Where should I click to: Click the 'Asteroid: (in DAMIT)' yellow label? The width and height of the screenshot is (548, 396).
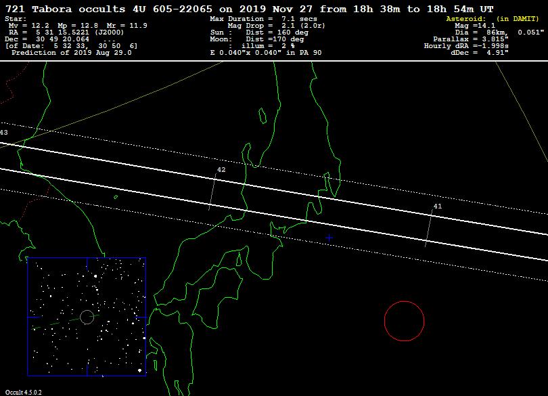click(x=493, y=19)
